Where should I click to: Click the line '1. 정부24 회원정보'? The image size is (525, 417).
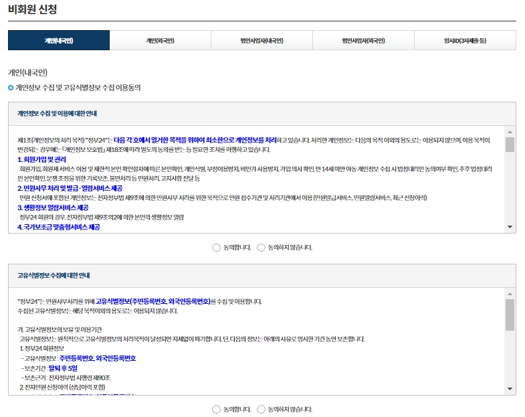tap(42, 348)
